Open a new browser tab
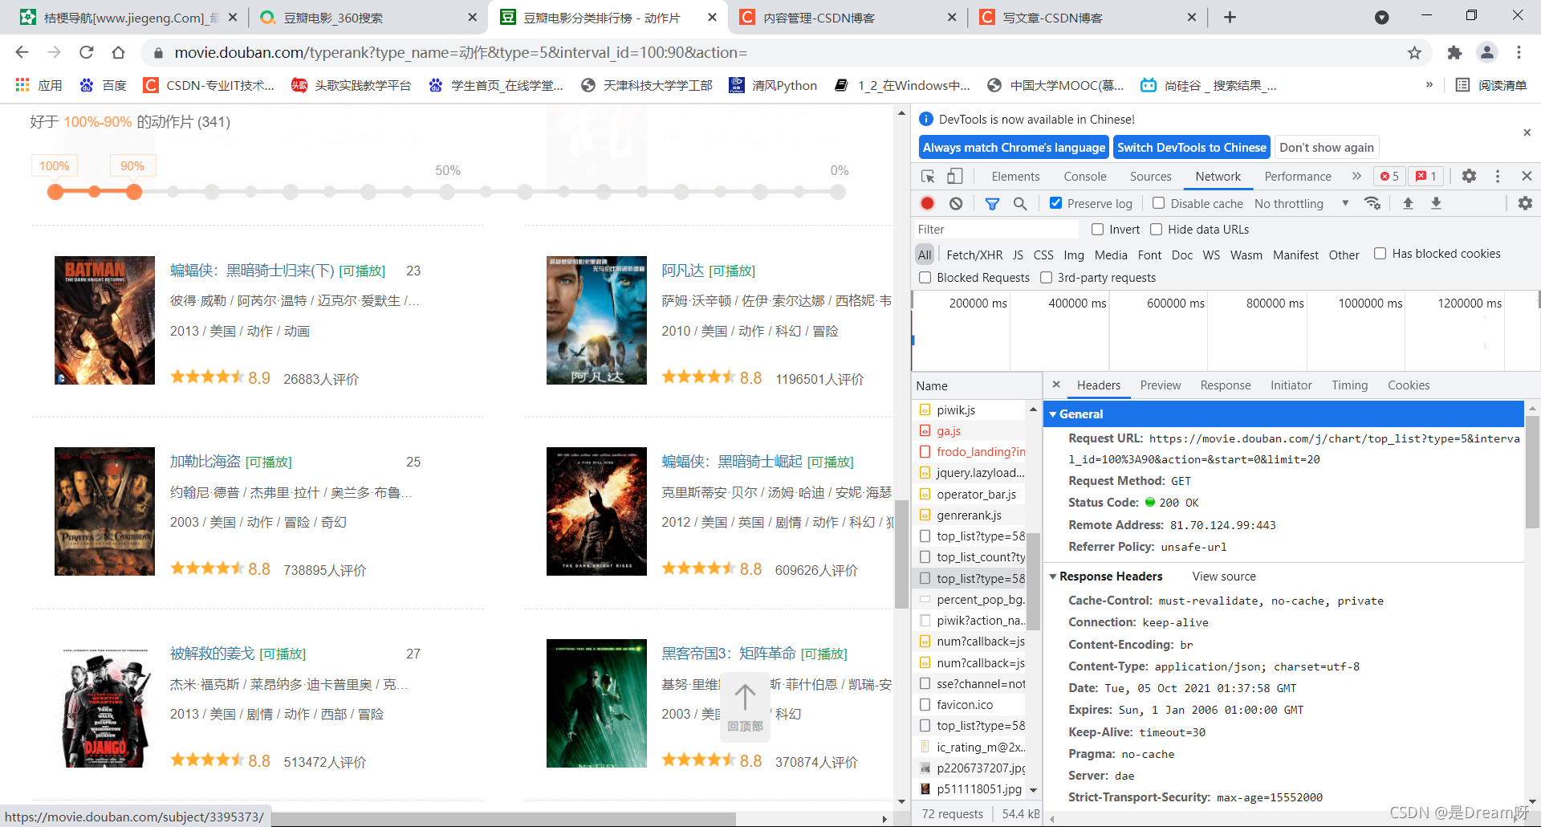This screenshot has height=827, width=1541. 1230,17
